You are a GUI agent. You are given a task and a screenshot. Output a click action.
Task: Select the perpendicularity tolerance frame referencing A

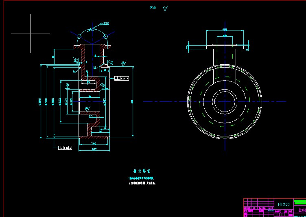(x=122, y=78)
